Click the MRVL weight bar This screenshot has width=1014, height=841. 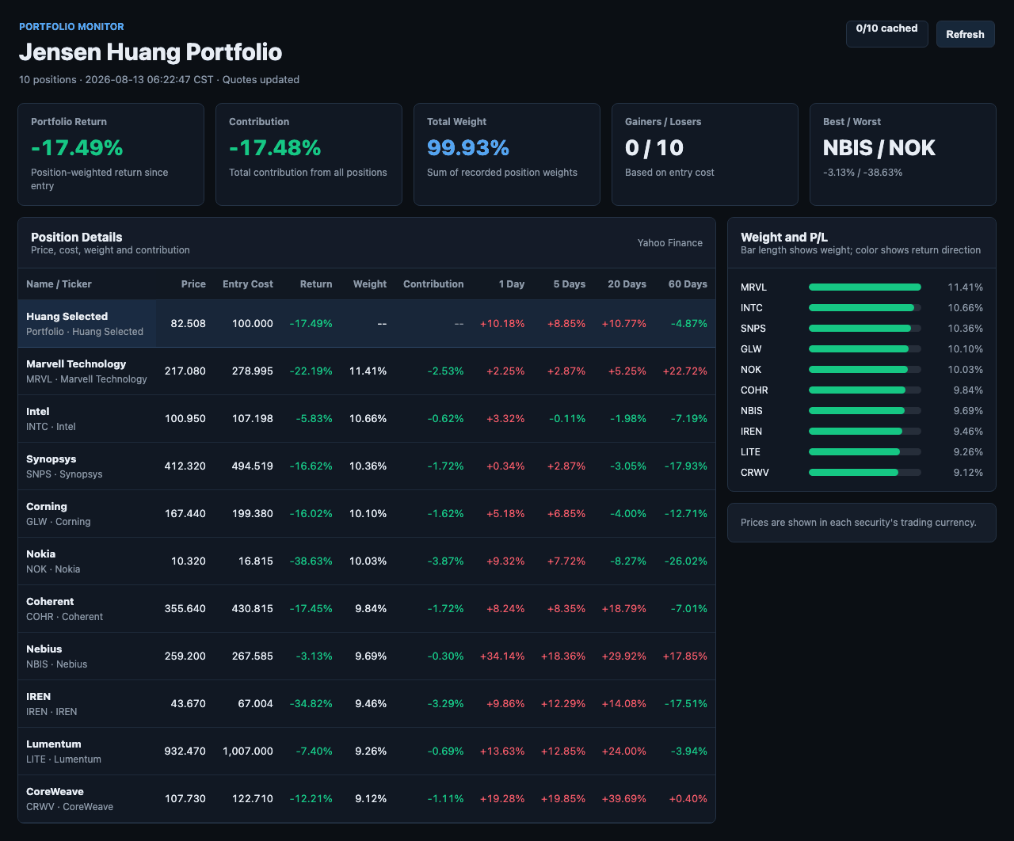point(865,287)
